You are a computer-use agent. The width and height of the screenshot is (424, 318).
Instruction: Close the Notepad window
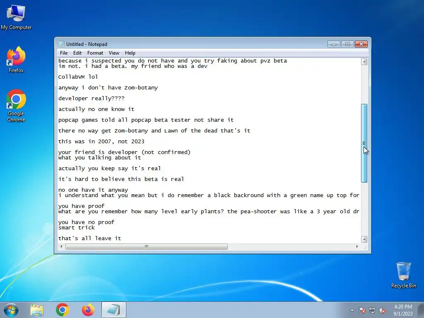(361, 44)
